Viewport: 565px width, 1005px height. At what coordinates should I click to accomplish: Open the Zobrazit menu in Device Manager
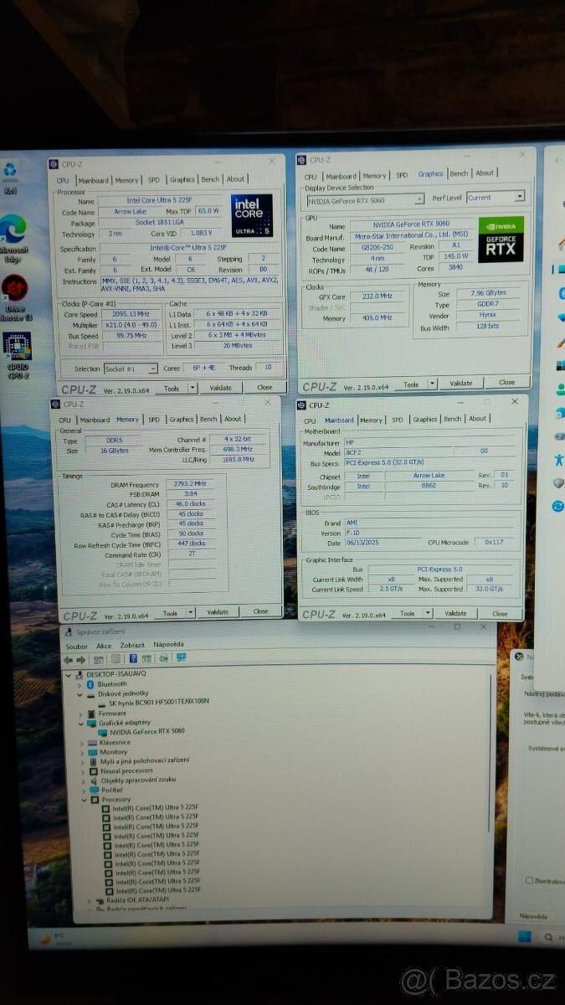point(131,646)
